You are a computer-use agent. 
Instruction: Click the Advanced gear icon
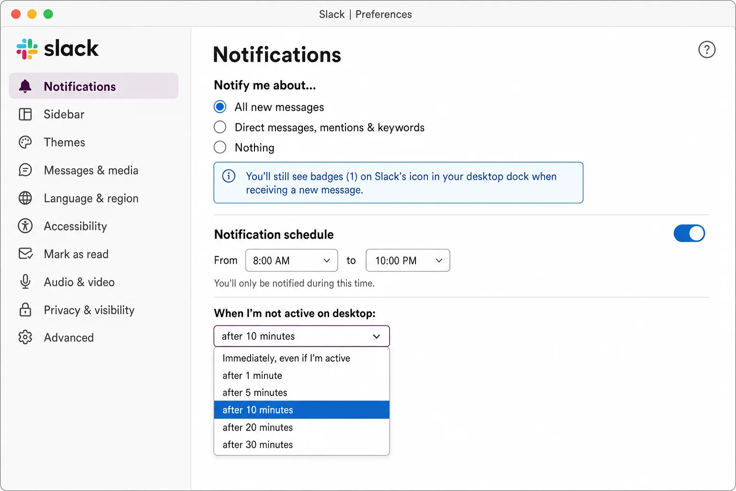(x=25, y=338)
